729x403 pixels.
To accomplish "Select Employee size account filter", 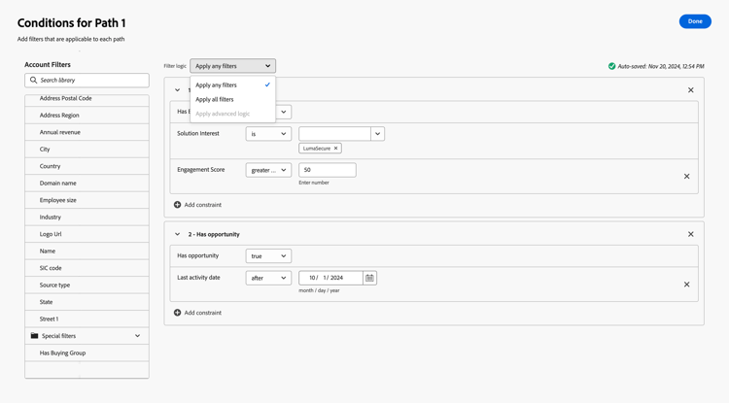I will 58,200.
